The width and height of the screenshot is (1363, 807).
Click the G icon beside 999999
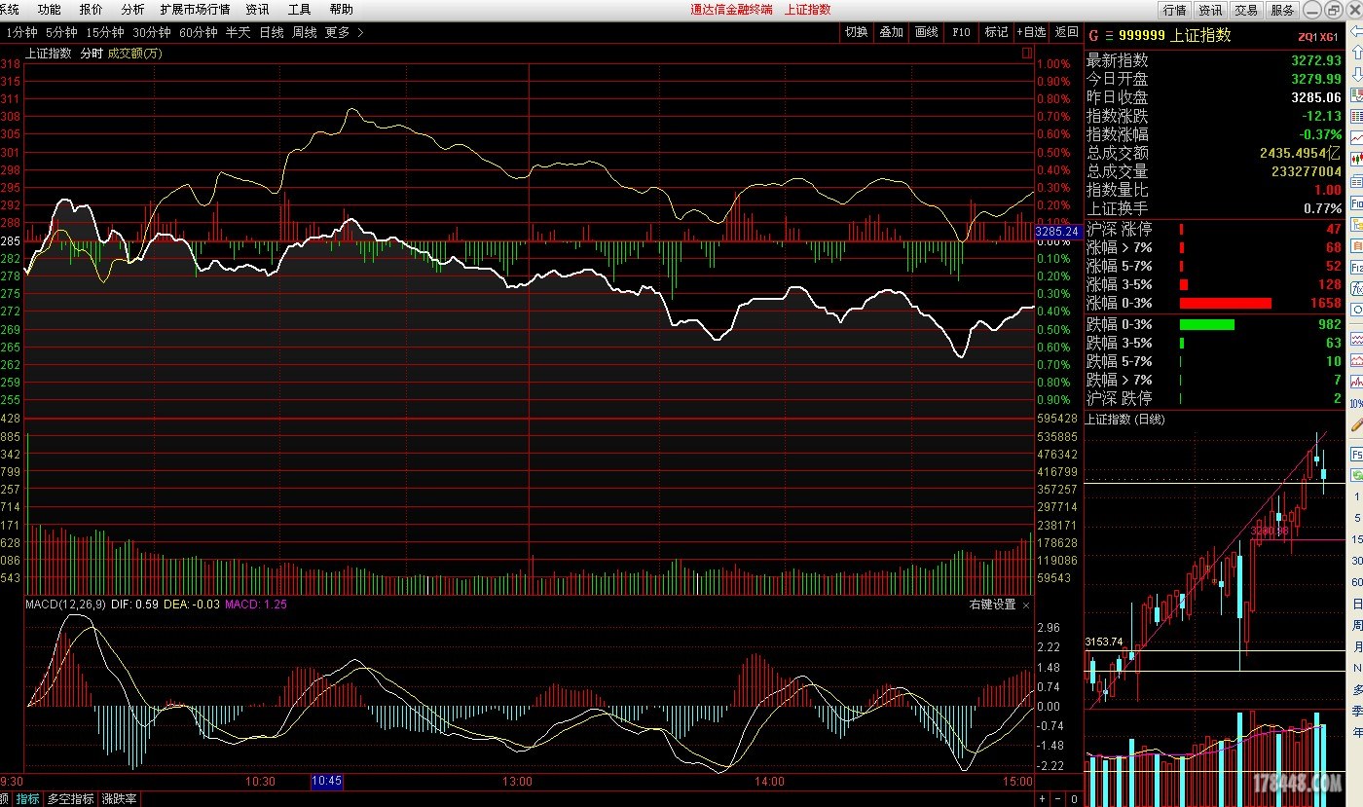[1092, 36]
